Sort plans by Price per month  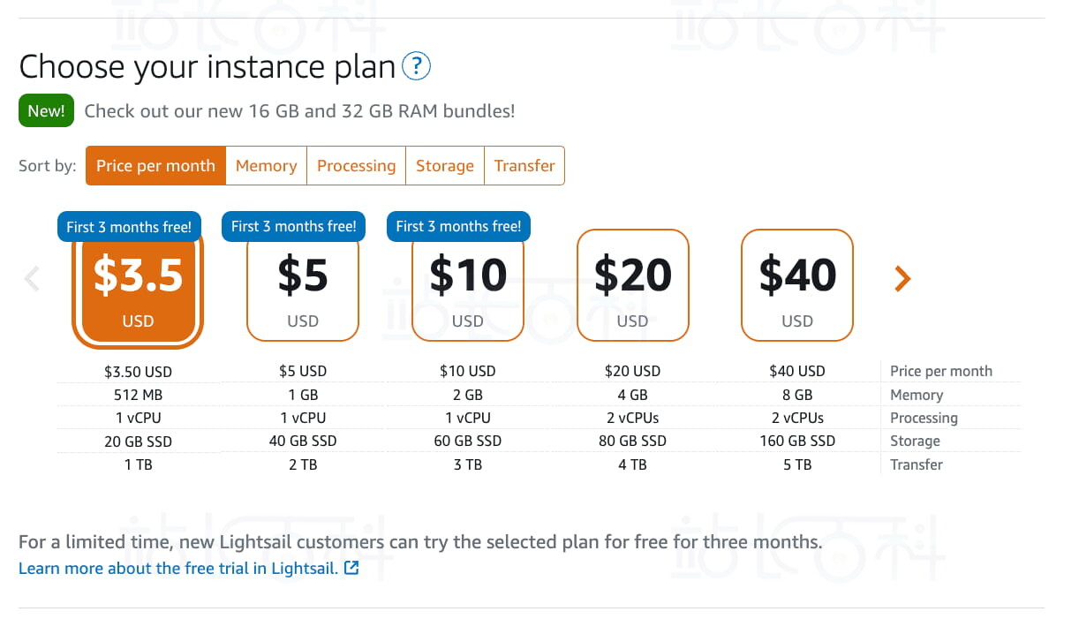tap(155, 166)
